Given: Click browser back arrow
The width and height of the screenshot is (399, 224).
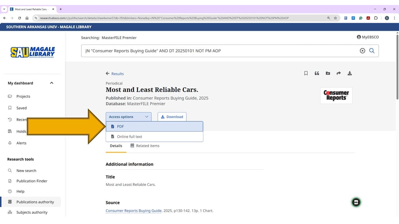Looking at the screenshot, I should point(4,18).
